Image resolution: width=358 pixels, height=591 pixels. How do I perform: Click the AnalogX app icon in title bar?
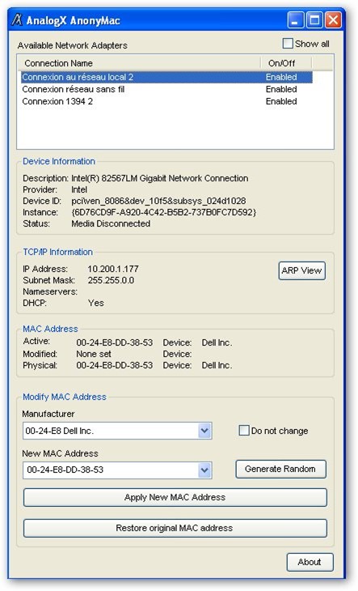coord(17,19)
